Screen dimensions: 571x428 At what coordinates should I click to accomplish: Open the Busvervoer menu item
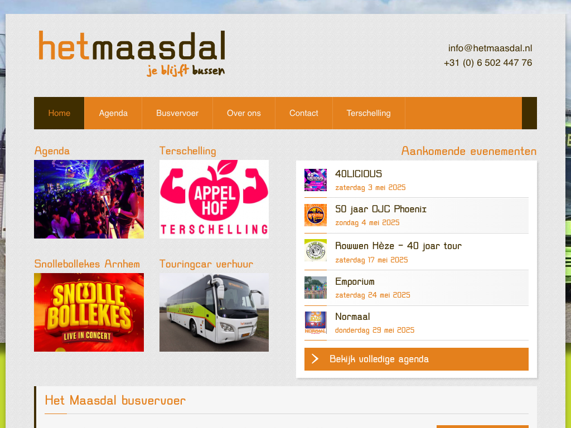click(x=177, y=113)
